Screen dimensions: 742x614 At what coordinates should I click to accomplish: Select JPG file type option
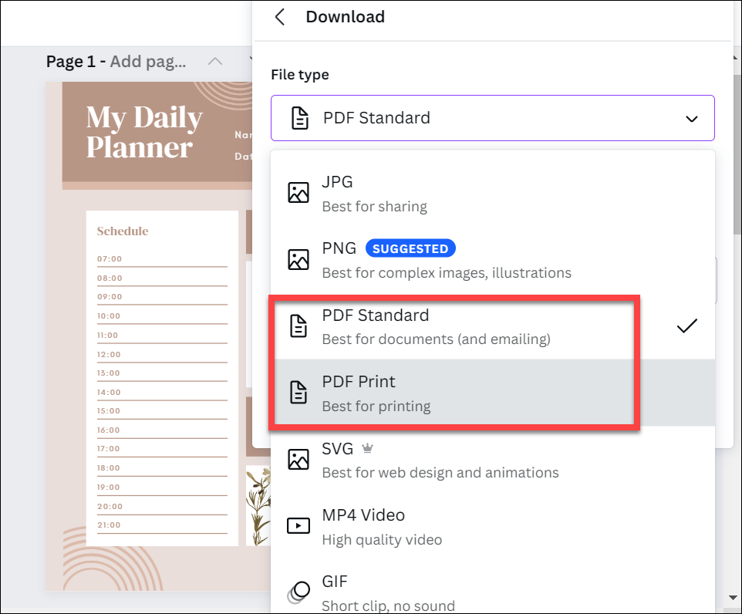pos(493,194)
